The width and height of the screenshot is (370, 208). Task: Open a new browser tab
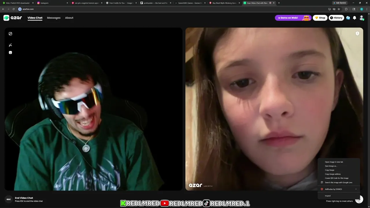[279, 3]
